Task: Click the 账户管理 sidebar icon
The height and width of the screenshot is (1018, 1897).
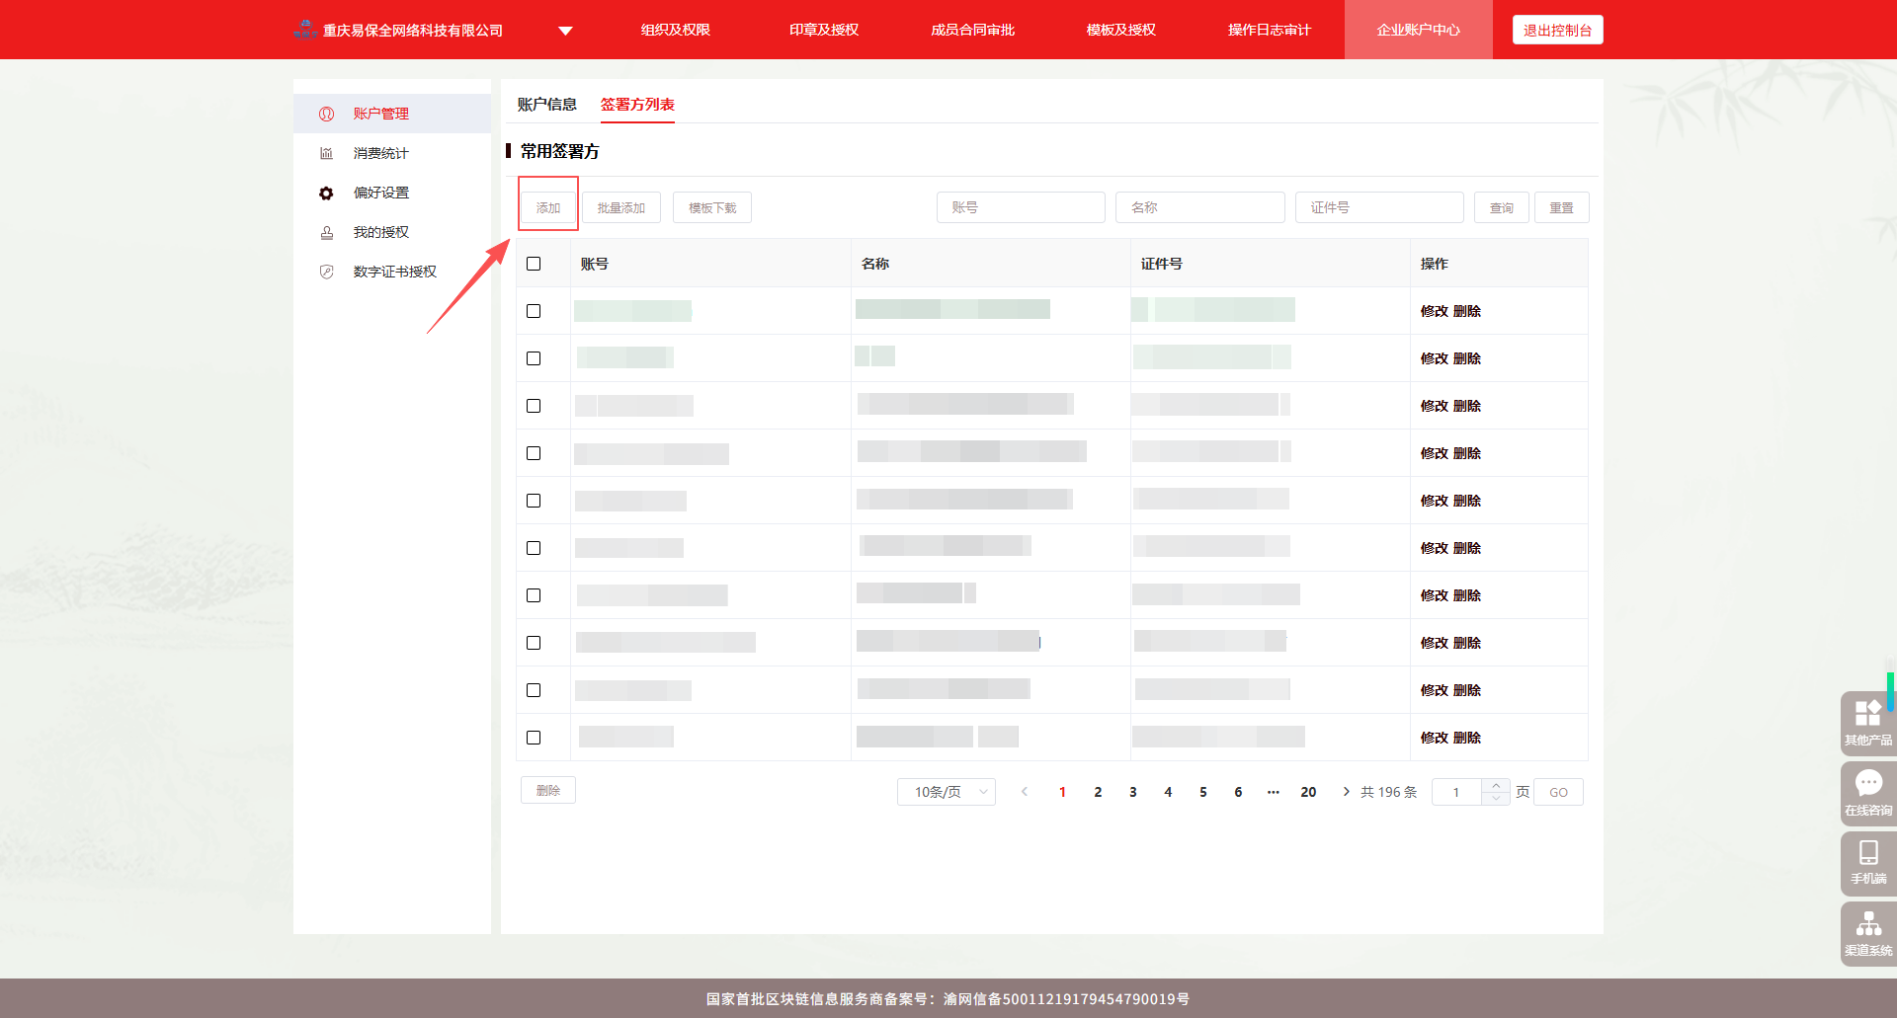Action: click(326, 115)
